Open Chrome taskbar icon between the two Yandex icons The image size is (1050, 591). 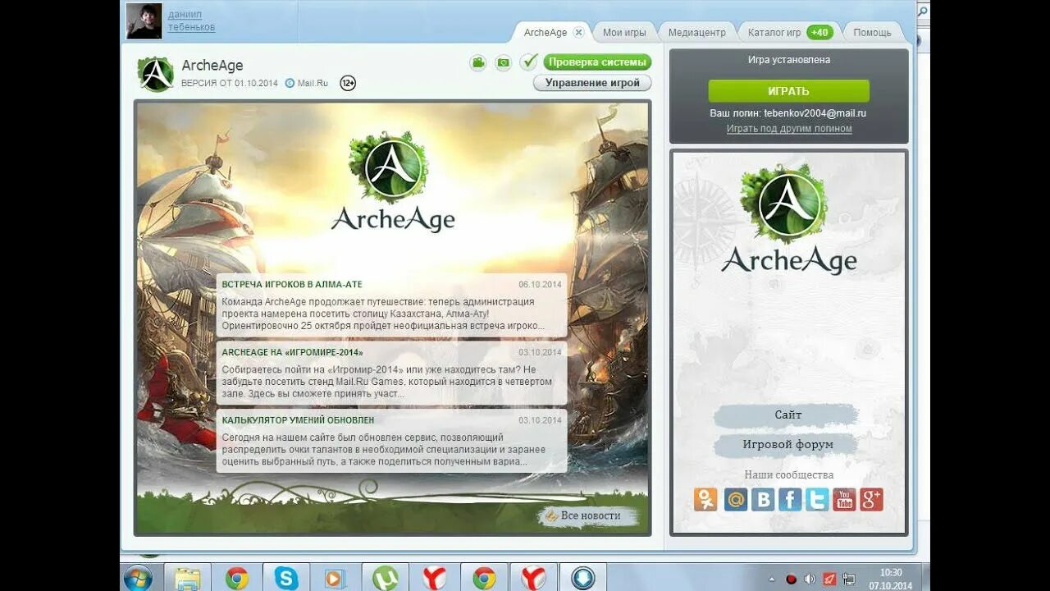[484, 578]
